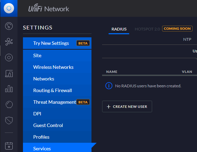This screenshot has height=152, width=197.
Task: Open the Statistics bar chart icon
Action: [x=9, y=89]
